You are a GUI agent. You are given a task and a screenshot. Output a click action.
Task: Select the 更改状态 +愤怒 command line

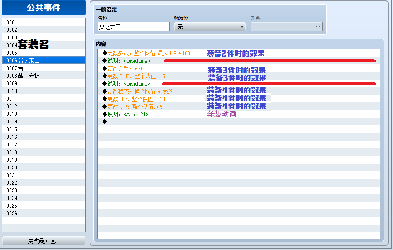click(x=239, y=91)
